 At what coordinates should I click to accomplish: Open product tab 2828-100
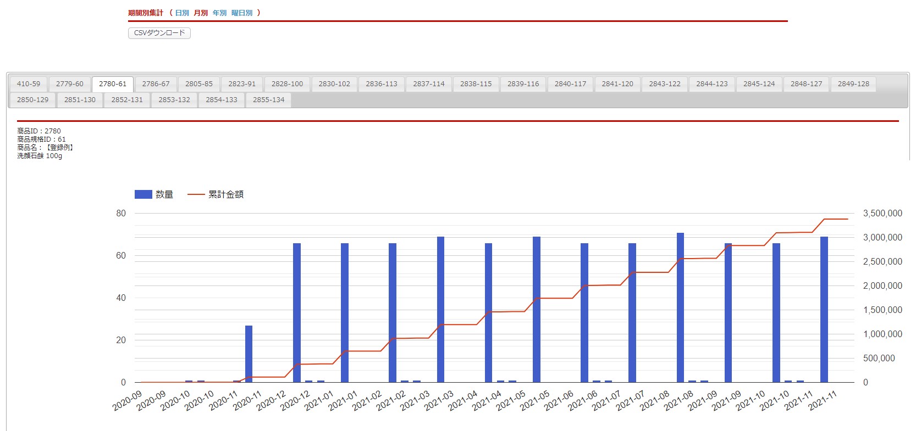coord(287,84)
